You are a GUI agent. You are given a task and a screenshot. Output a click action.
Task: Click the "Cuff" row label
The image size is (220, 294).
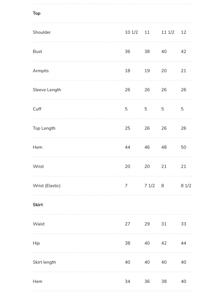click(37, 109)
